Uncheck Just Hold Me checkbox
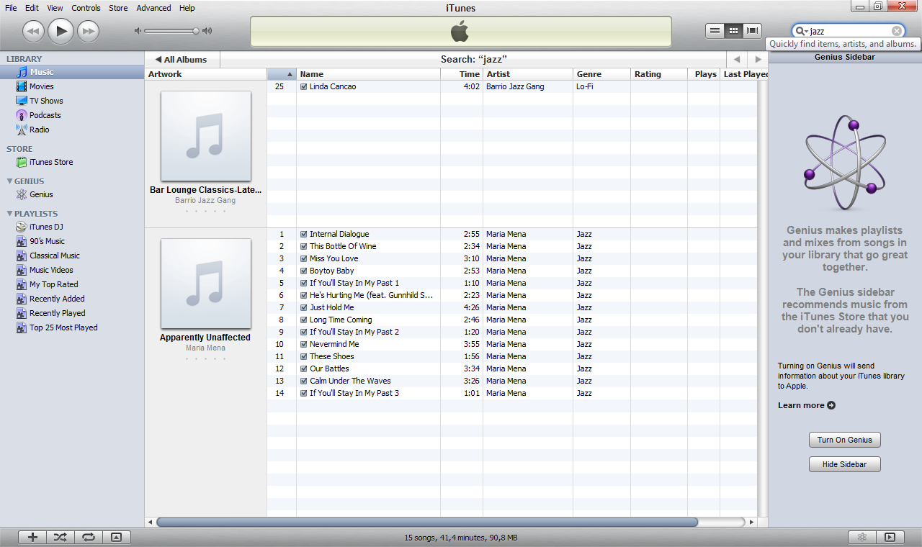The height and width of the screenshot is (547, 922). pyautogui.click(x=304, y=307)
